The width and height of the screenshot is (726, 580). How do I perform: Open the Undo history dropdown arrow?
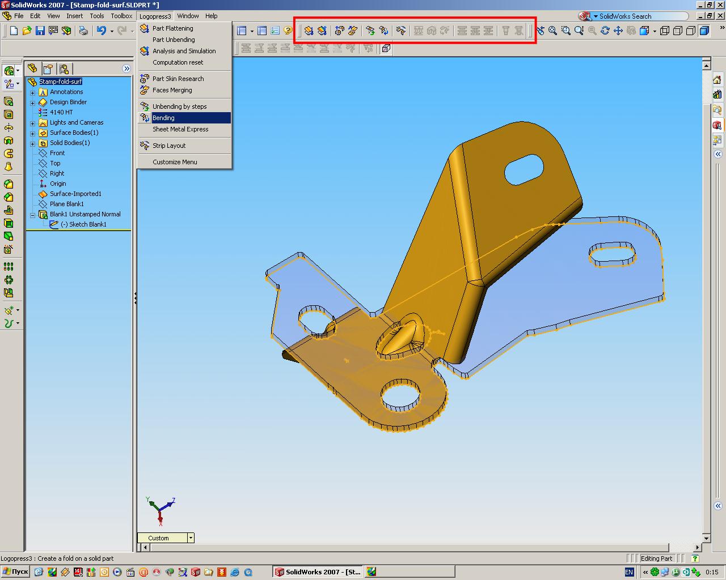(112, 31)
